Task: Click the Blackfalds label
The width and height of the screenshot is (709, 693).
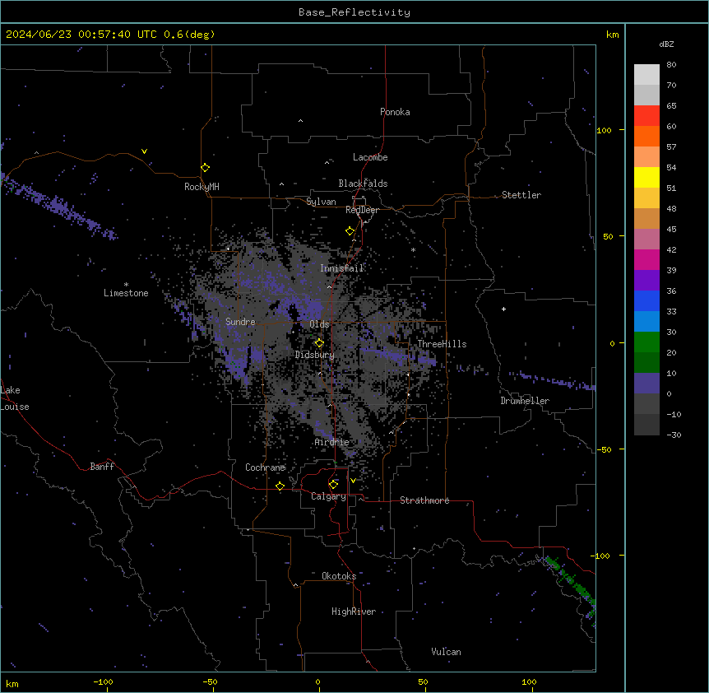Action: (363, 184)
